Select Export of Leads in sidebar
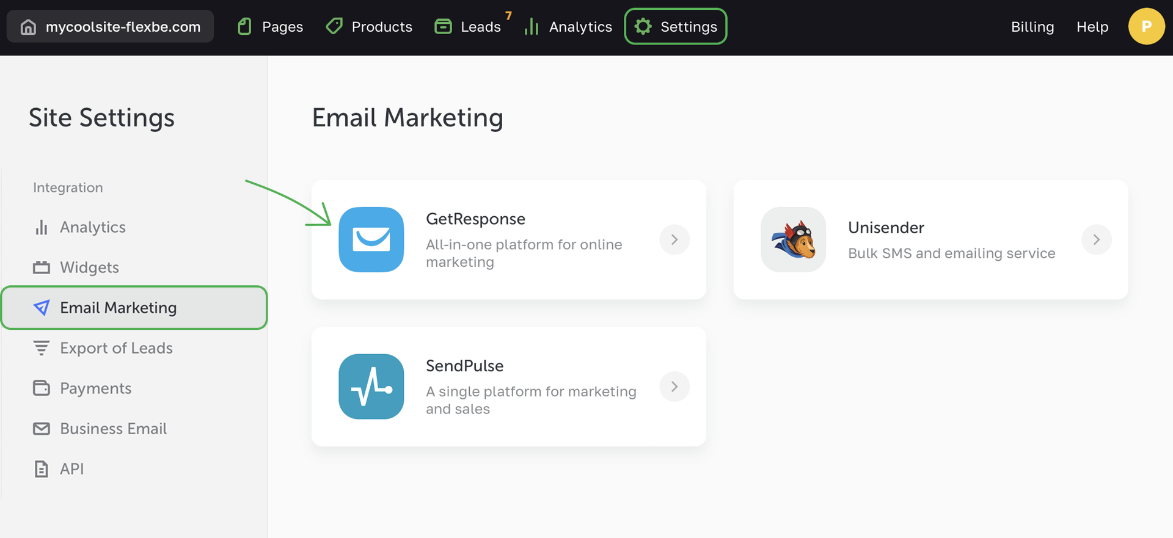1173x538 pixels. tap(116, 348)
